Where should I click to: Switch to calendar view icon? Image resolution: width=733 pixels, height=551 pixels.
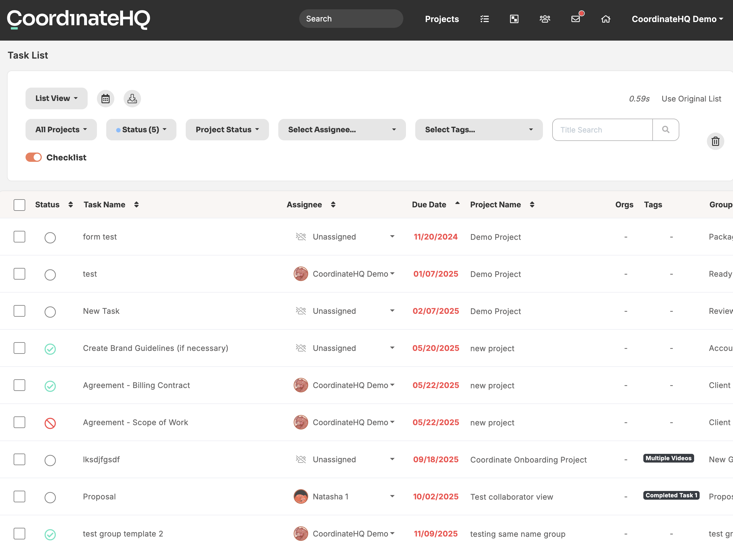[x=105, y=99]
